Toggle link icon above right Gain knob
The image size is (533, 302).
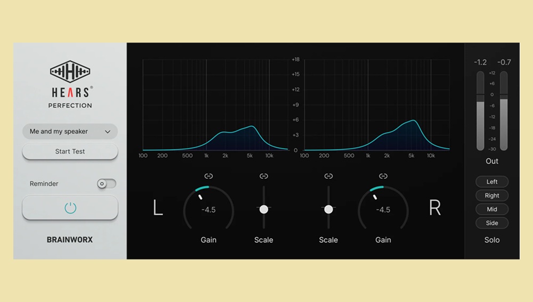[383, 176]
